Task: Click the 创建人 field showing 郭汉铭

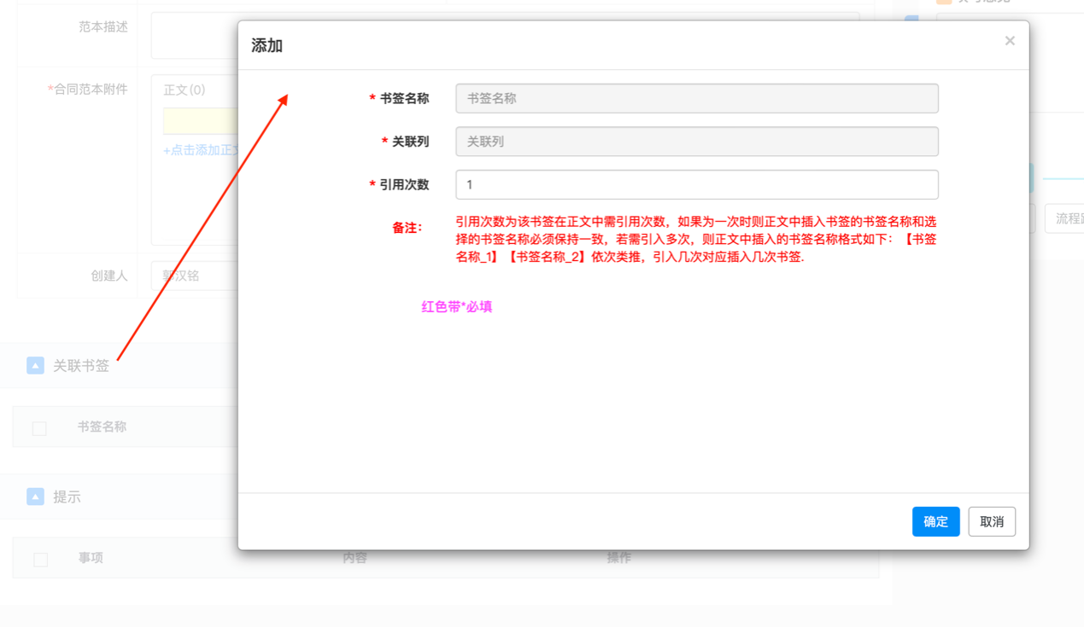Action: tap(193, 276)
